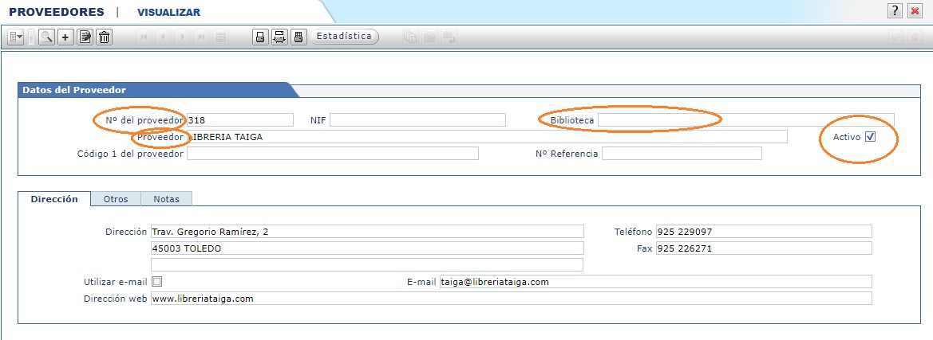Viewport: 933px width, 340px height.
Task: Delete the supplier with trash icon
Action: (104, 37)
